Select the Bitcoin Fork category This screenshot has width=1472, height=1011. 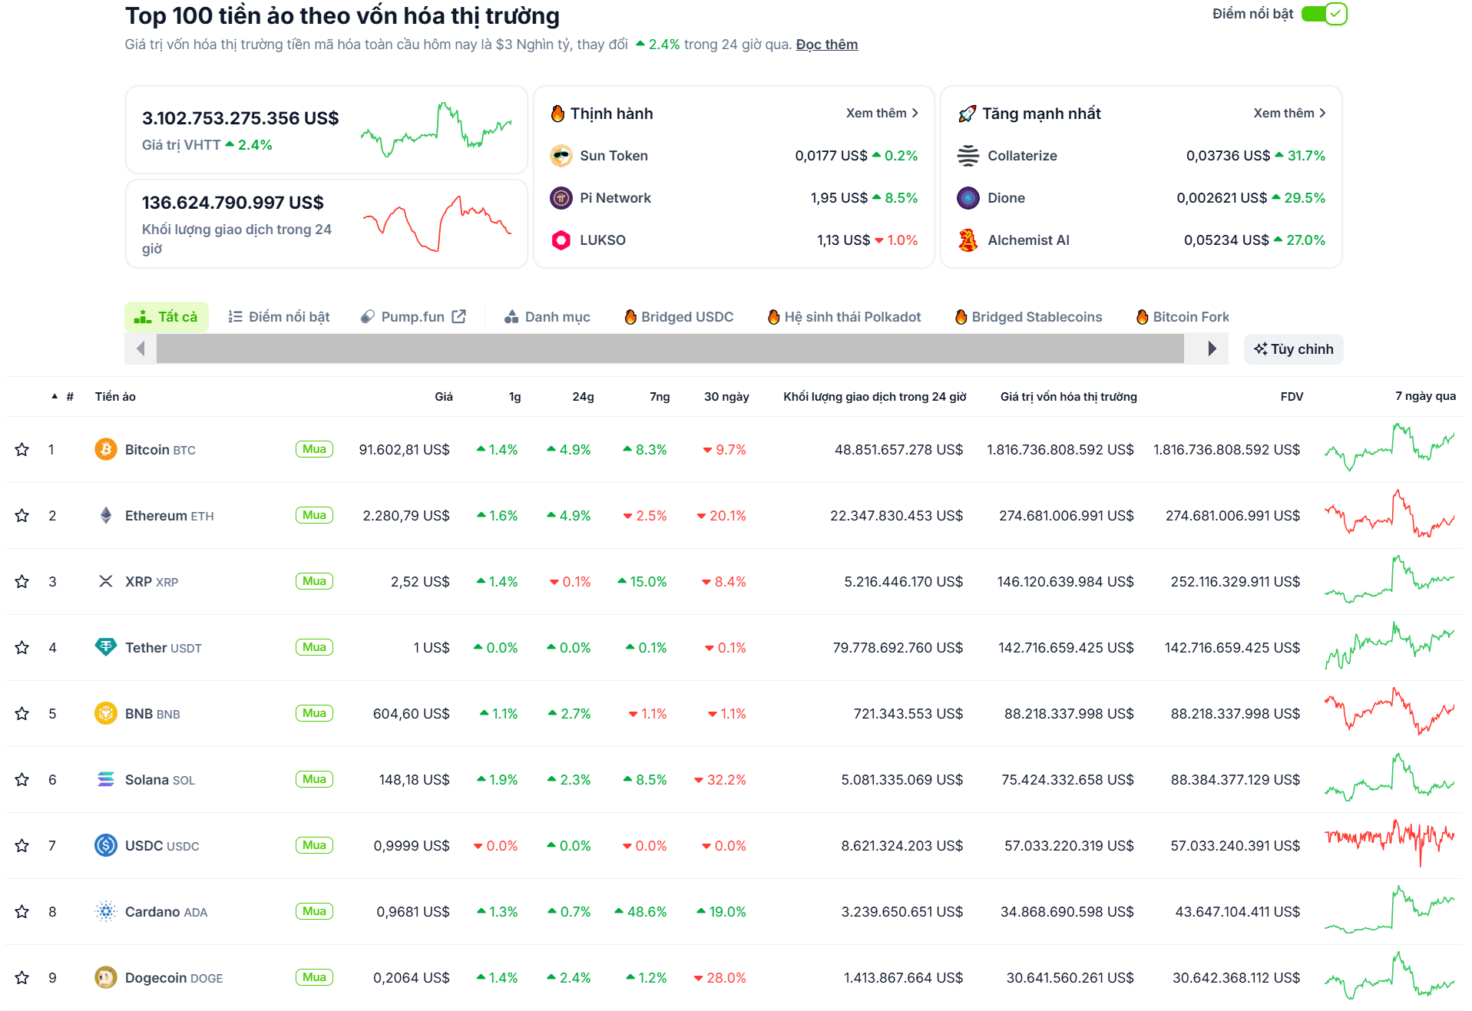[1183, 316]
